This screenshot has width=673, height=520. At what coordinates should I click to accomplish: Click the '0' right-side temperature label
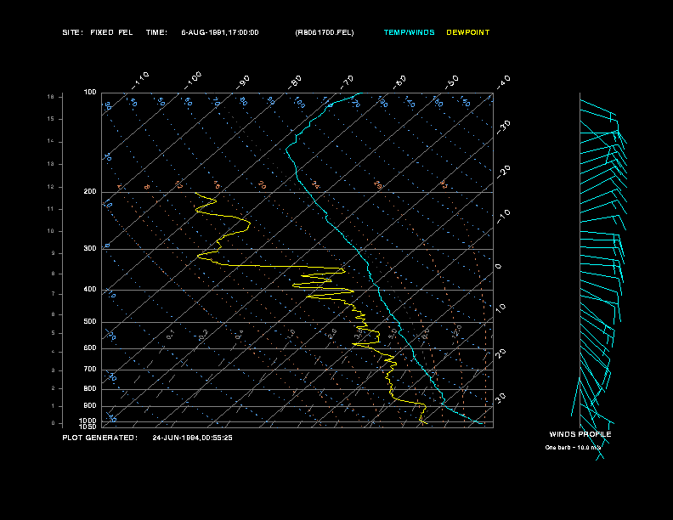(498, 267)
